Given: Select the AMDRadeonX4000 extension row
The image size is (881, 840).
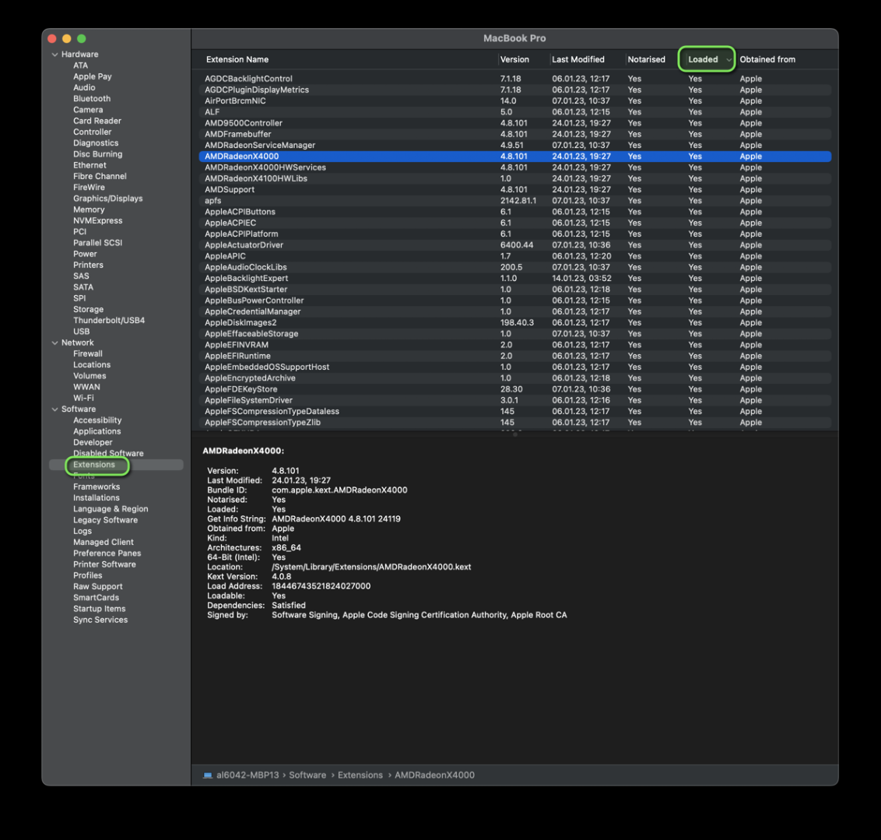Looking at the screenshot, I should (x=241, y=156).
